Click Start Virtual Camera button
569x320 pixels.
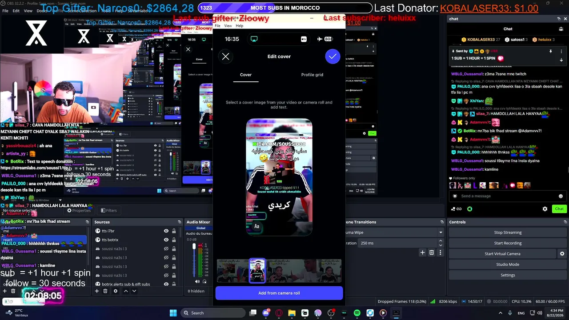(x=502, y=254)
